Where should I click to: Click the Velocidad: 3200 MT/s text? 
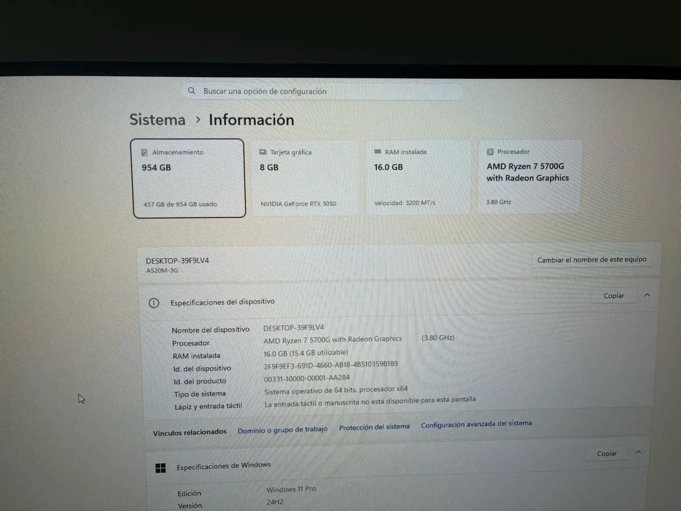(x=405, y=203)
